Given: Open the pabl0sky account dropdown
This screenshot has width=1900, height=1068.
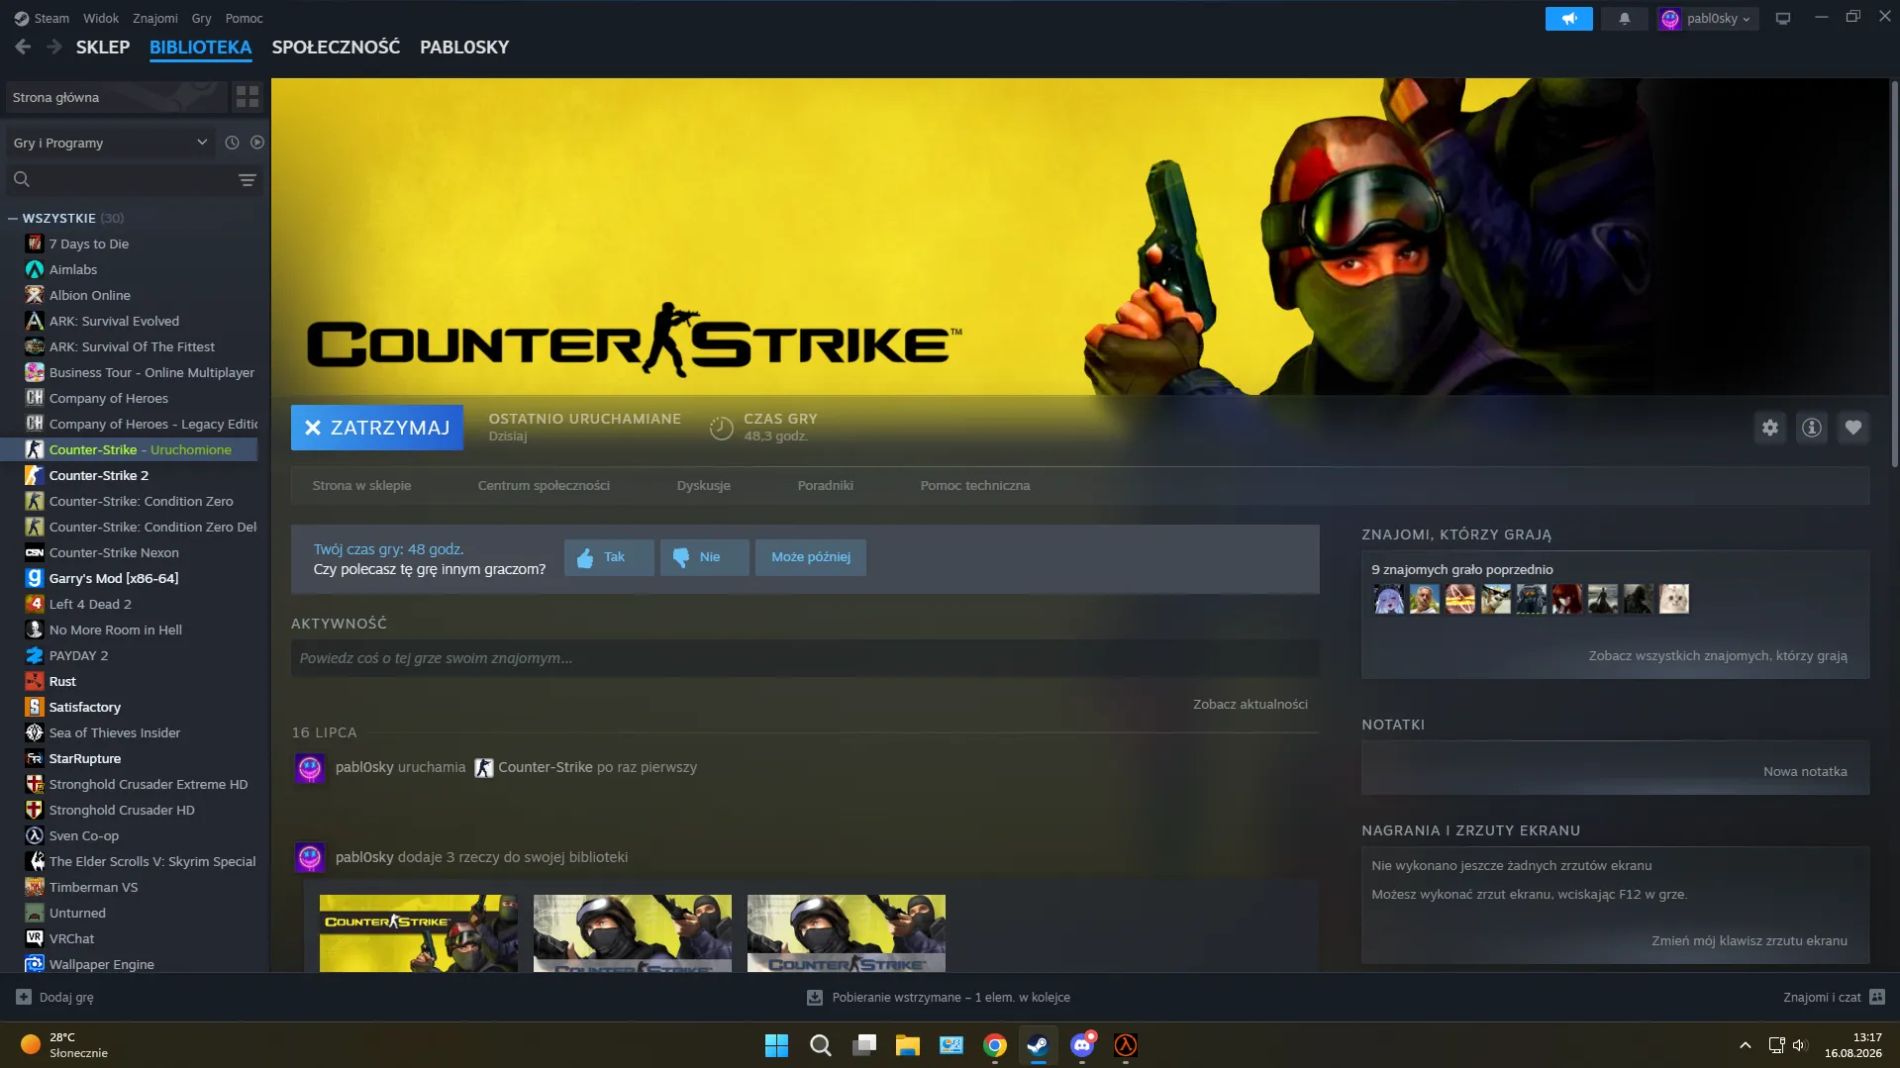Looking at the screenshot, I should (x=1708, y=19).
